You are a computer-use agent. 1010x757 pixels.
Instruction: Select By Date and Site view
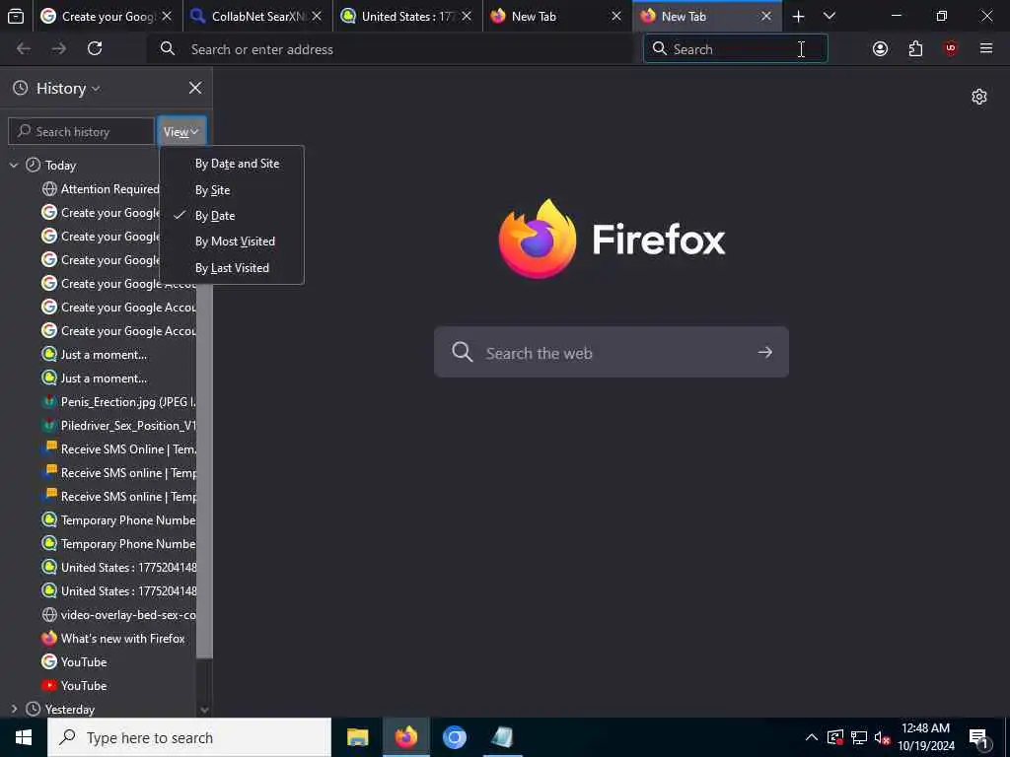pyautogui.click(x=237, y=164)
